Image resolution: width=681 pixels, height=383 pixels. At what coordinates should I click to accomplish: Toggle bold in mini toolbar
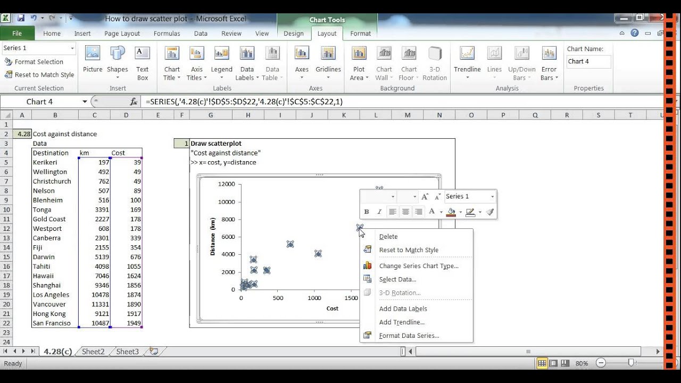[367, 212]
